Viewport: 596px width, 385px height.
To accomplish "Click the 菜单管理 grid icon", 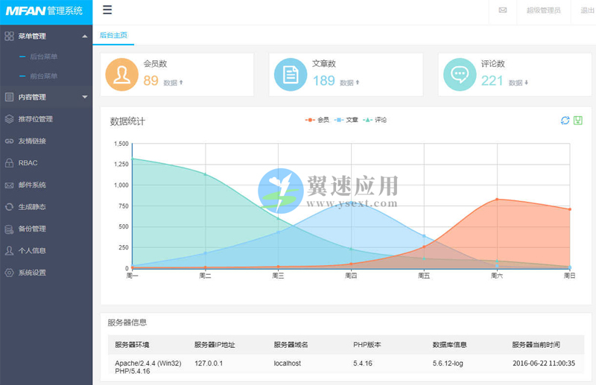I will [9, 36].
